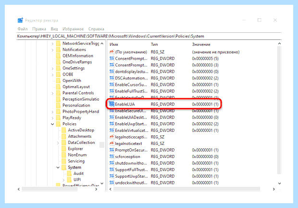This screenshot has height=208, width=298.
Task: Expand the Notifications tree node
Action: tap(52, 50)
